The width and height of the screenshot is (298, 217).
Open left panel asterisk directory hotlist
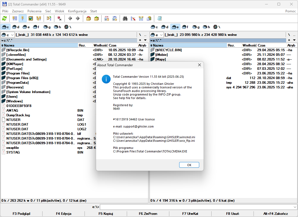click(x=140, y=40)
